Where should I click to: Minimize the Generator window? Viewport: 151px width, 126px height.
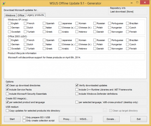132,3
